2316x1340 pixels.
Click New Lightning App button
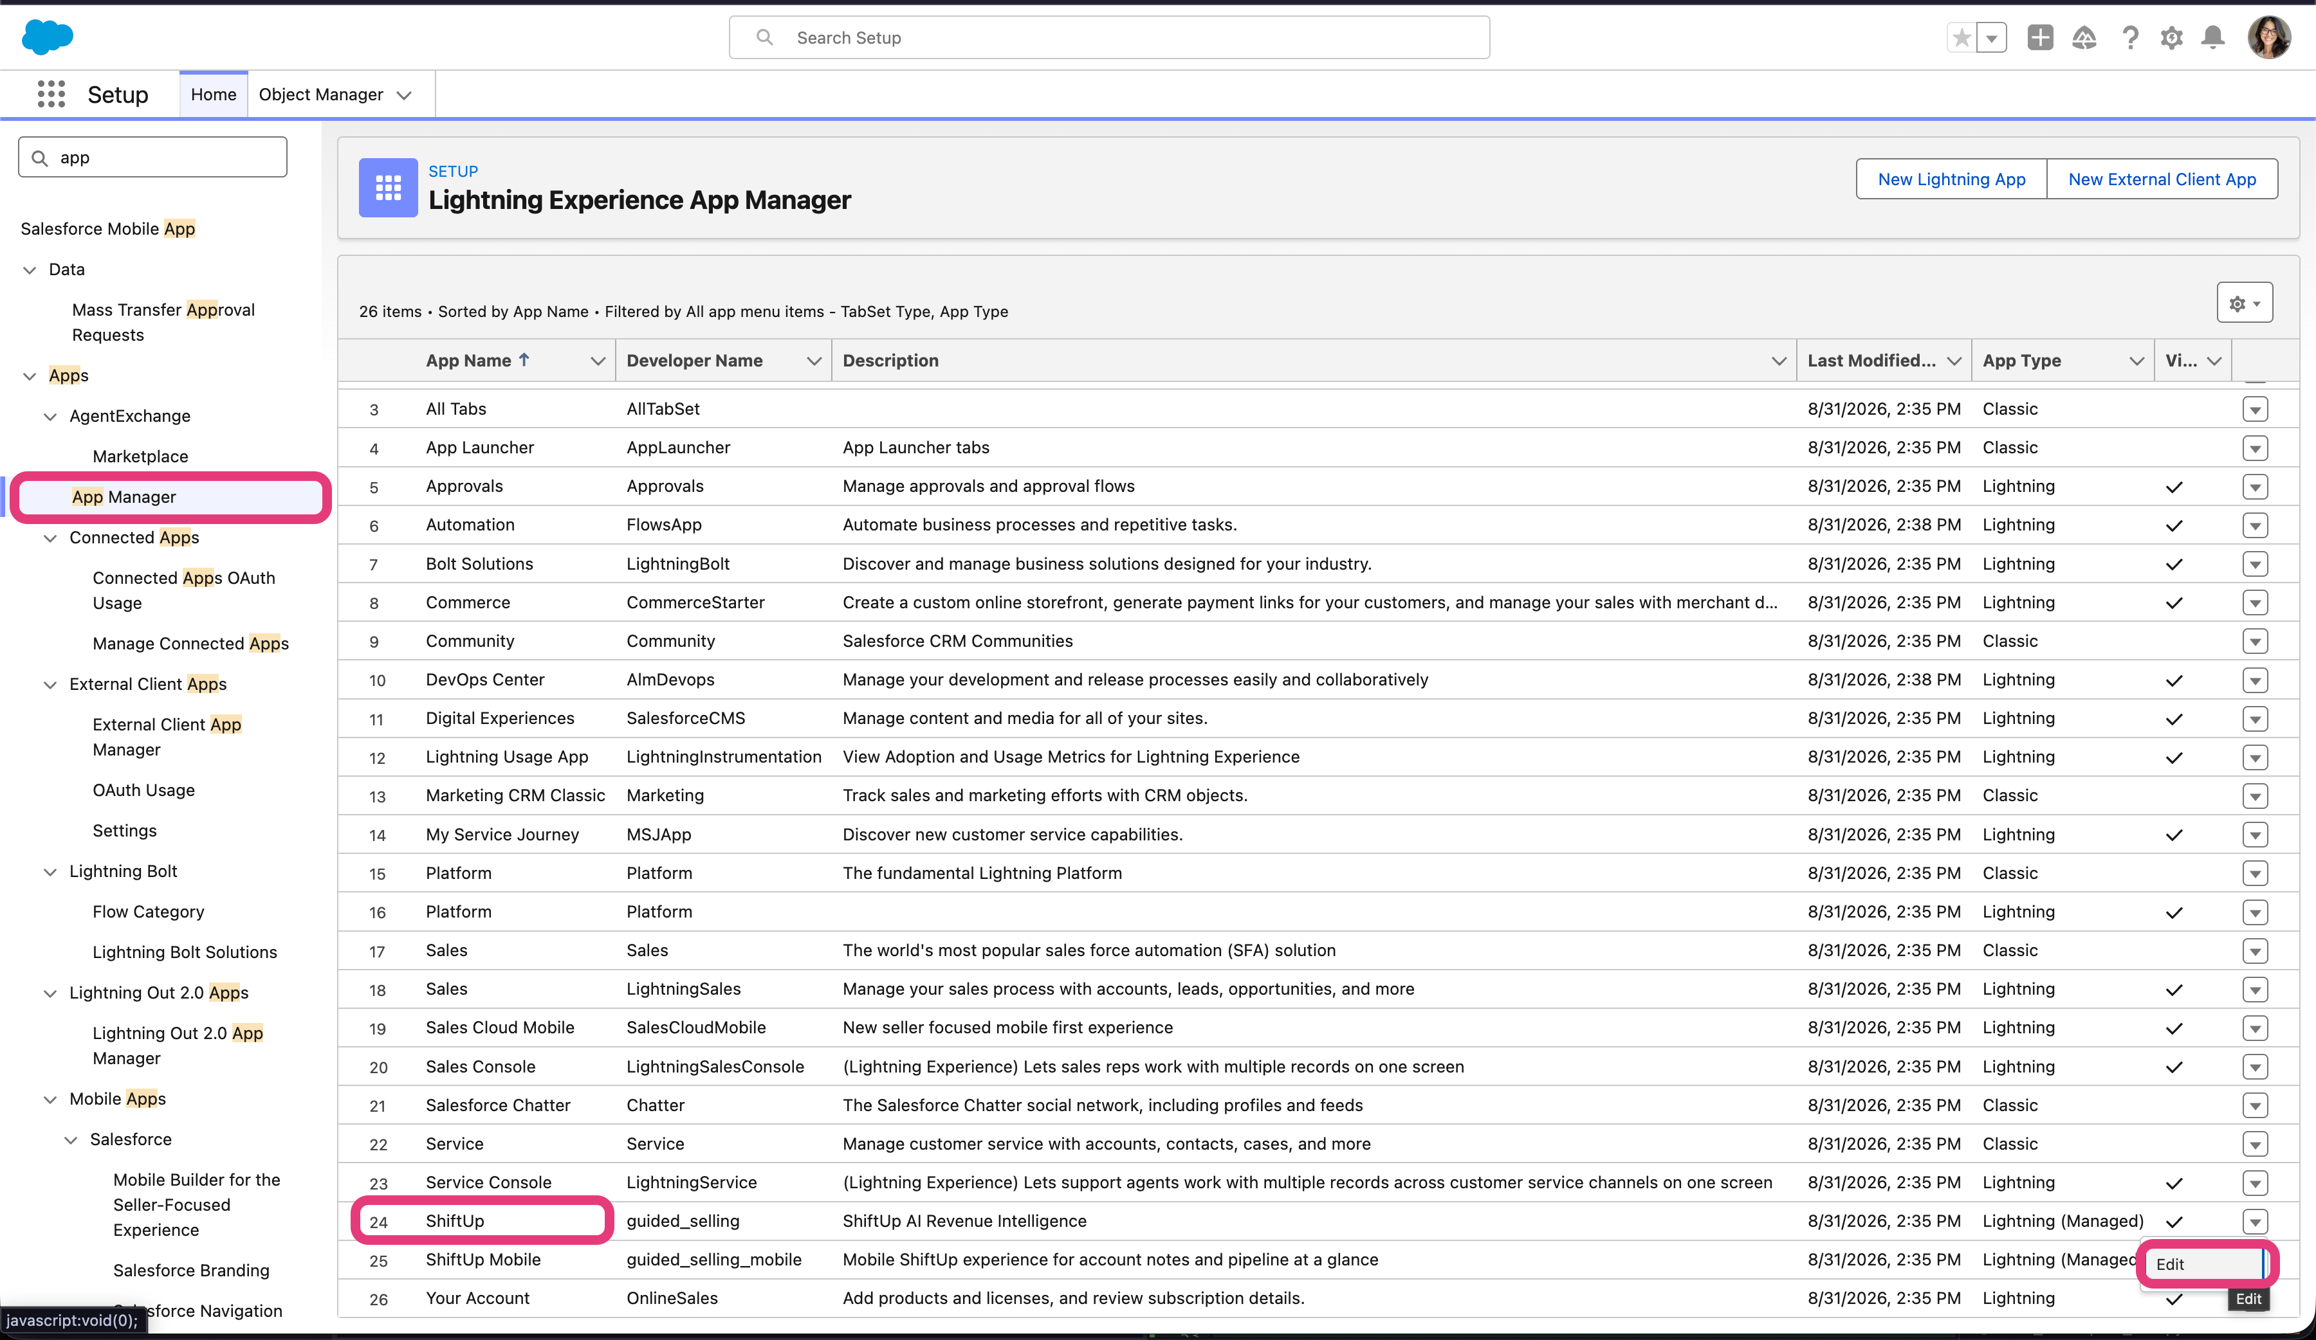(1951, 179)
